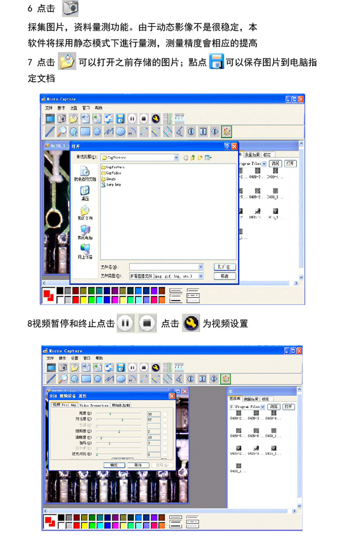Select rectangle measure tool in window with 打开 dialog

click(85, 131)
